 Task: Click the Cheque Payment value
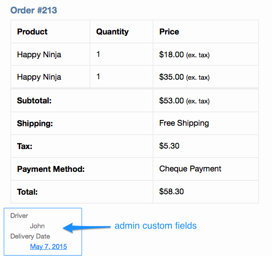tap(190, 169)
